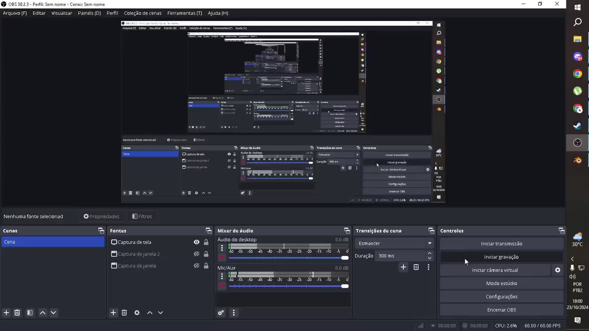Show the Captura de janela 2 source

coord(196,254)
